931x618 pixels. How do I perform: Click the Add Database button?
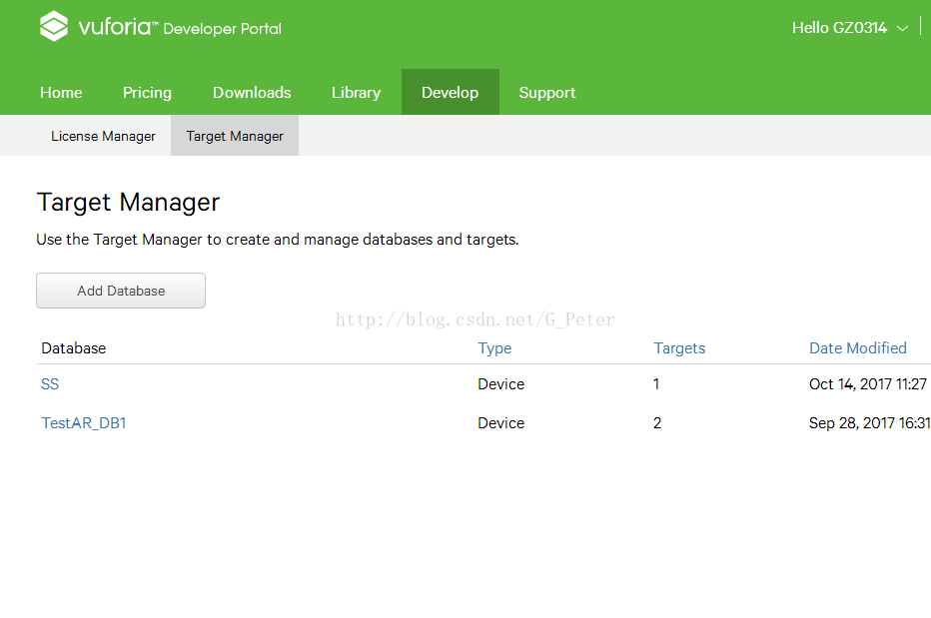121,291
